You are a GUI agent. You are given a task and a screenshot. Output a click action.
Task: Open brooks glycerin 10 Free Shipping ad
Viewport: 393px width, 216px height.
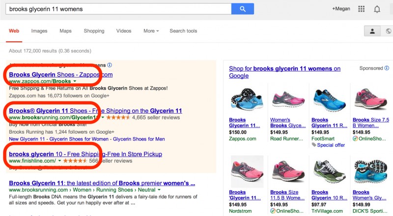click(85, 154)
